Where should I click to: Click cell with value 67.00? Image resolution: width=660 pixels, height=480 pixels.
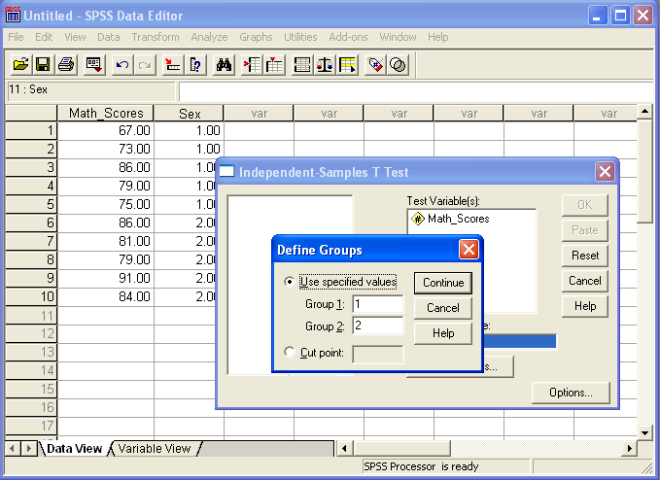[x=106, y=130]
